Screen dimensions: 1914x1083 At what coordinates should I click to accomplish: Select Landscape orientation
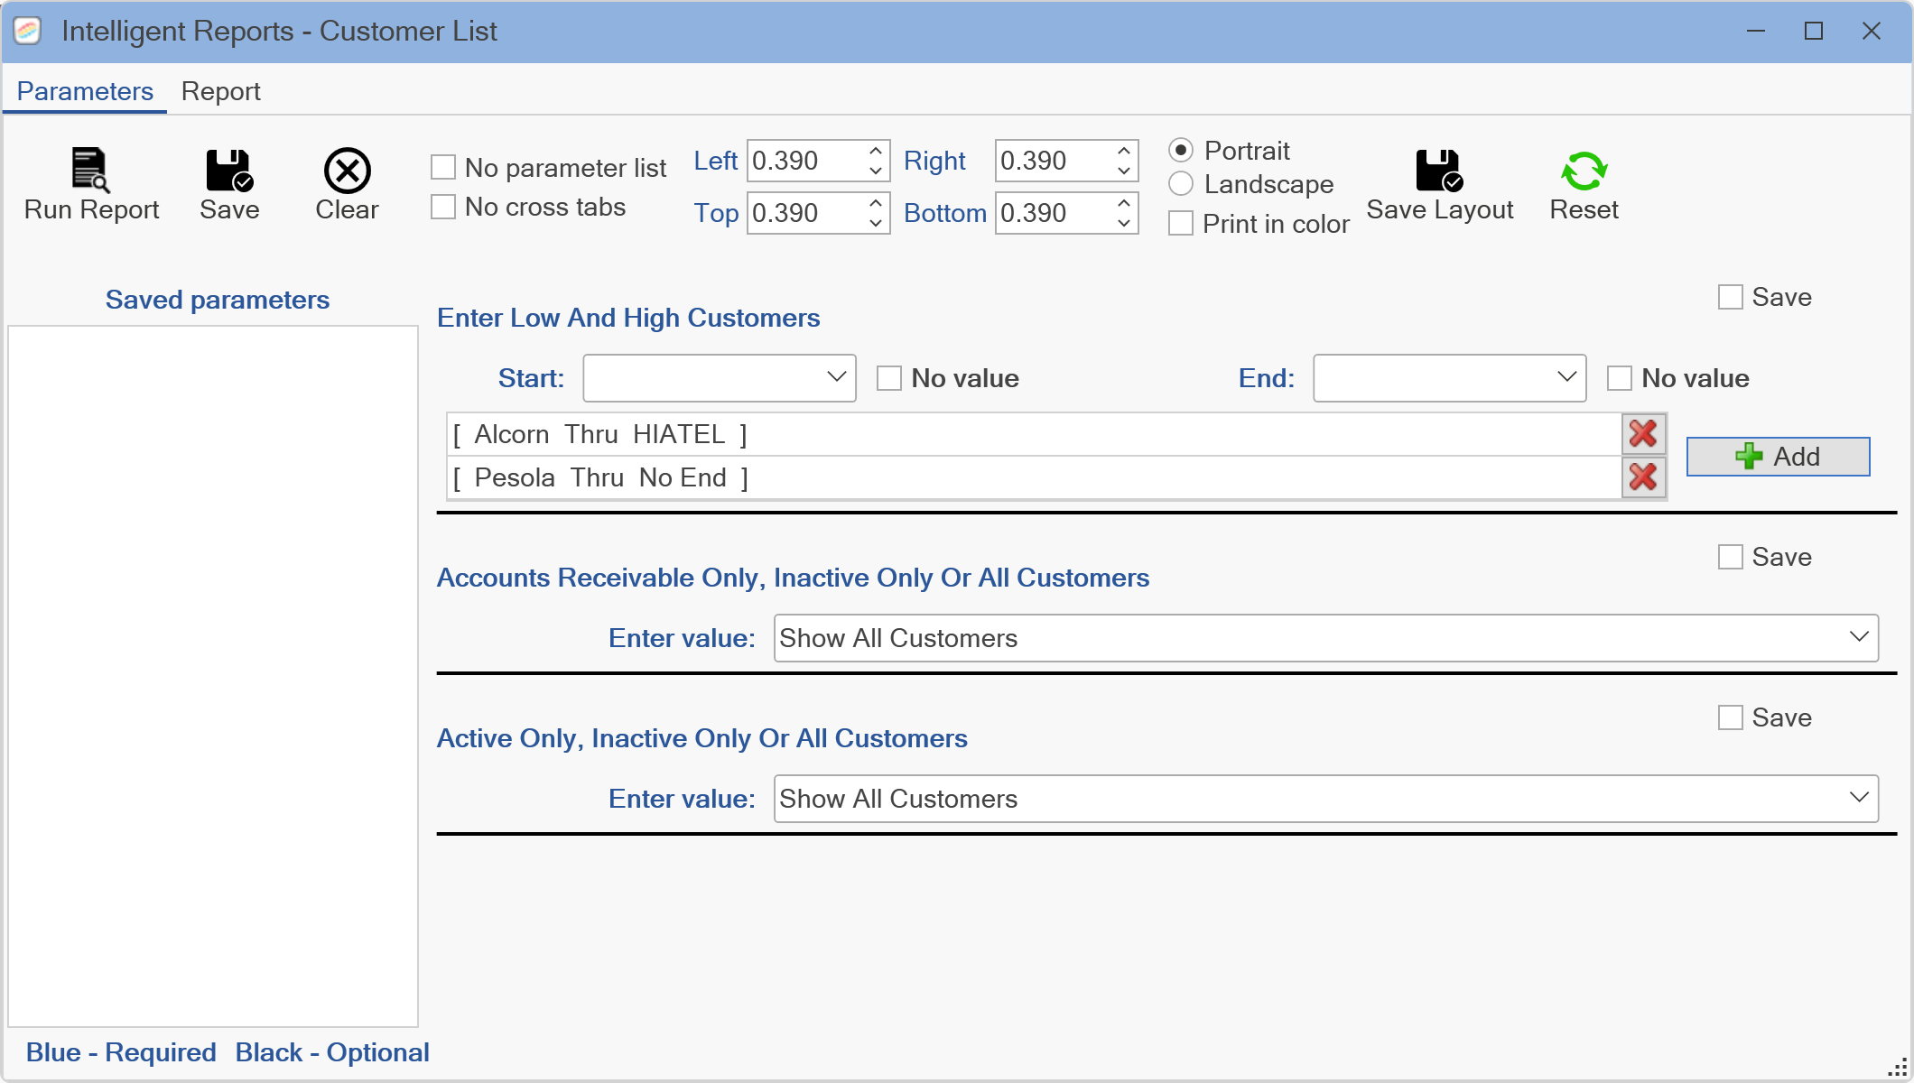[x=1181, y=184]
